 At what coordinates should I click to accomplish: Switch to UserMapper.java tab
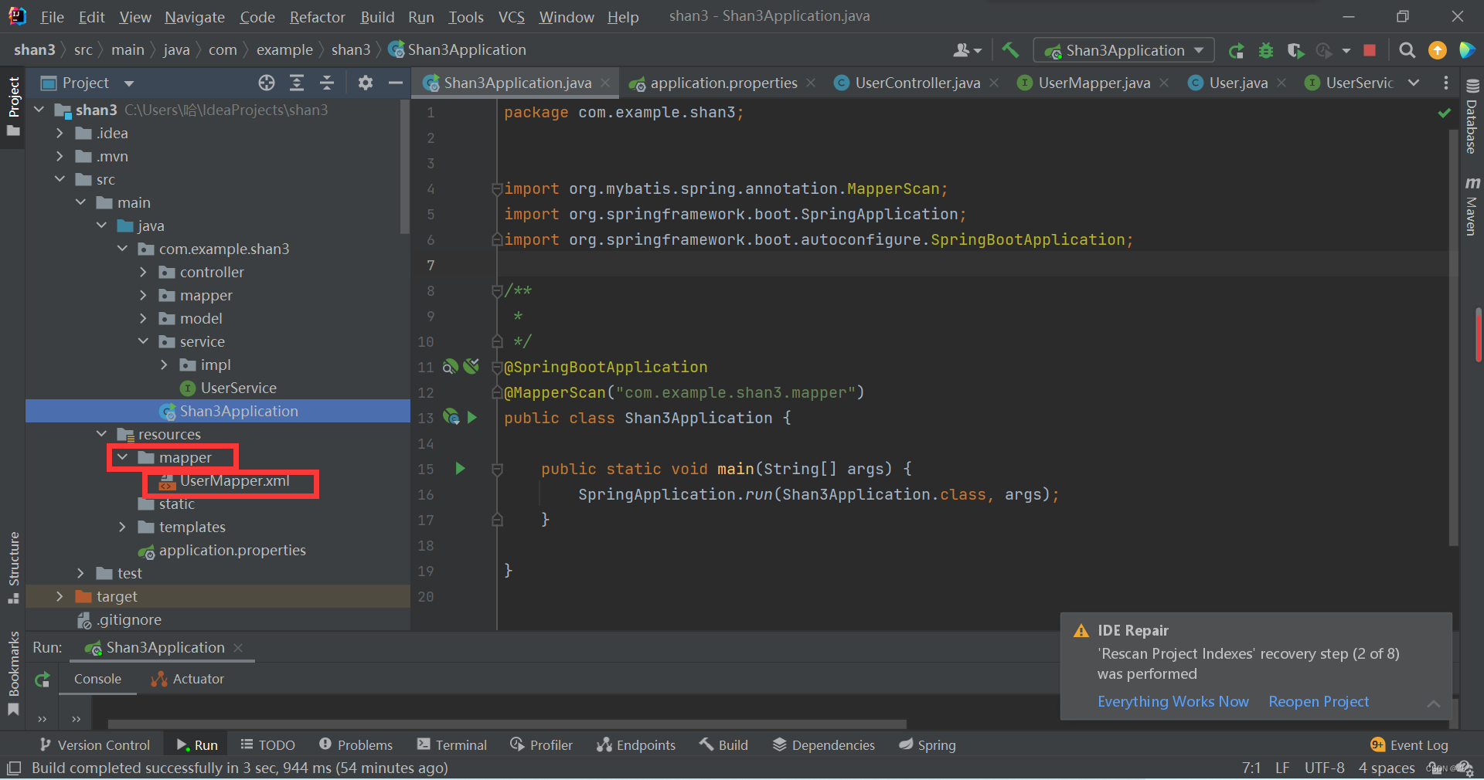point(1094,83)
